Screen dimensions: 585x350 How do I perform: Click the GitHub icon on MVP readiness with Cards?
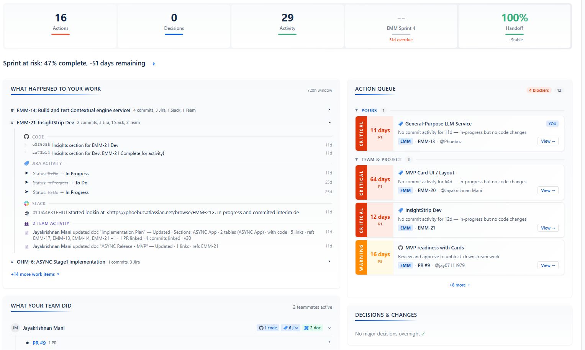pyautogui.click(x=401, y=247)
